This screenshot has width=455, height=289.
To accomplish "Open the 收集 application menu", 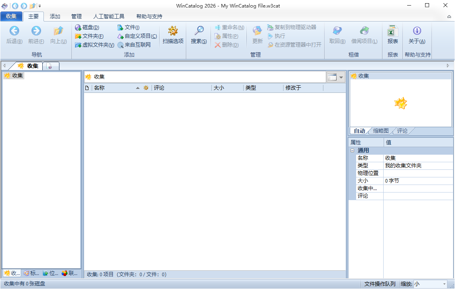I will point(12,16).
